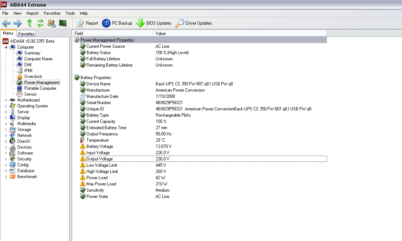Click the Temperature thermometer icon
Image resolution: width=402 pixels, height=241 pixels.
[82, 140]
